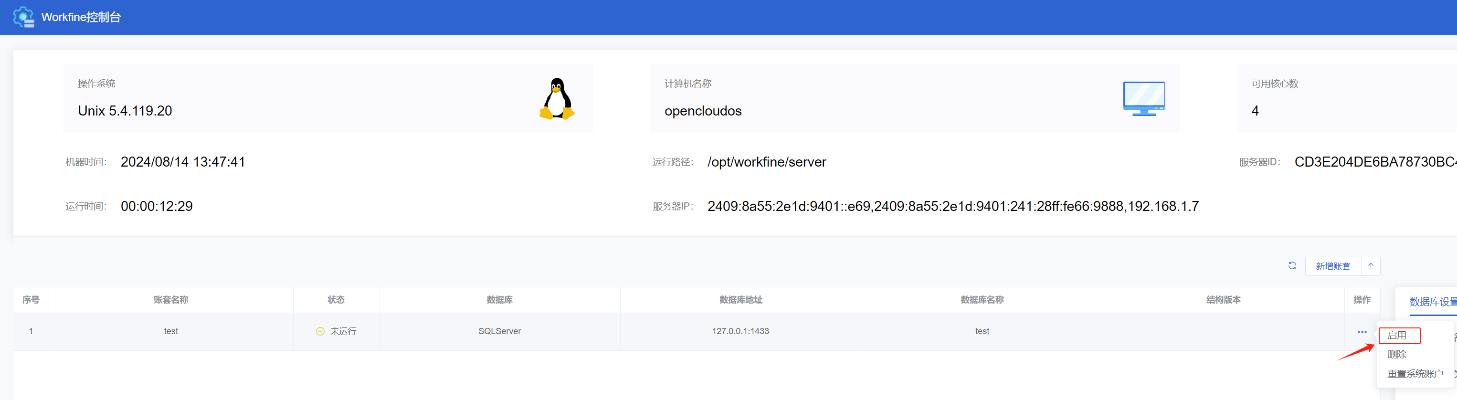This screenshot has height=400, width=1457.
Task: Select 重置系统账户 menu option
Action: 1415,374
